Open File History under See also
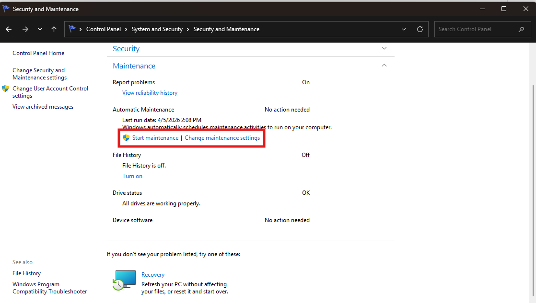 (x=27, y=273)
